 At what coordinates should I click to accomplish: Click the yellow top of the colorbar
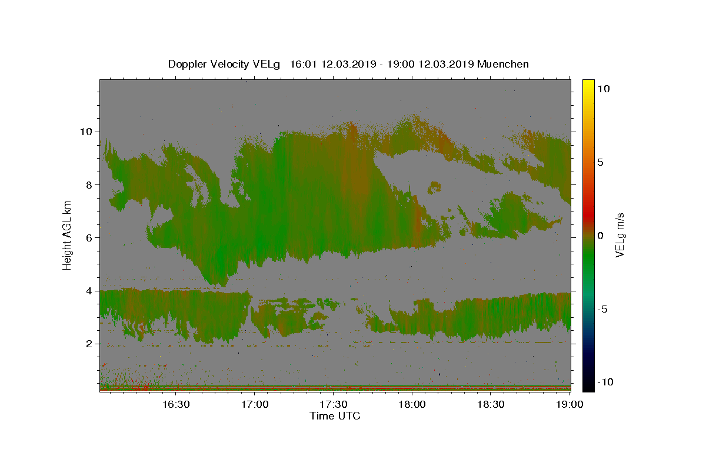tap(588, 85)
